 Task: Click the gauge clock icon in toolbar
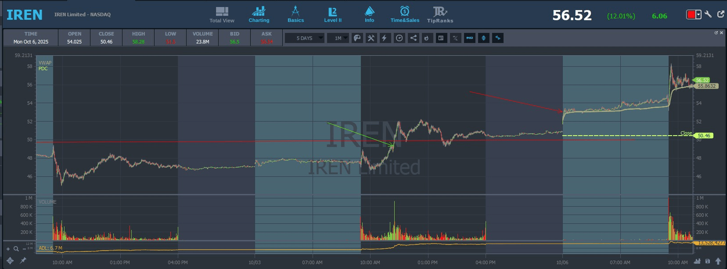pos(399,38)
